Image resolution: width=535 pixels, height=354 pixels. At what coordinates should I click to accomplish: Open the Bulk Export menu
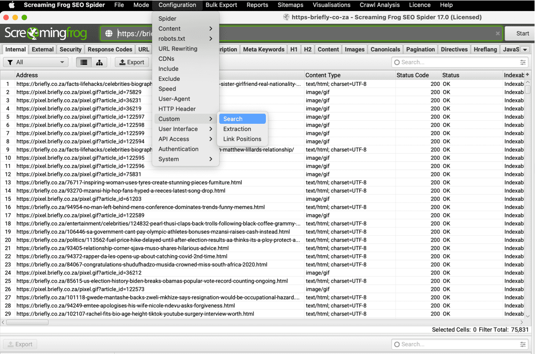point(221,5)
